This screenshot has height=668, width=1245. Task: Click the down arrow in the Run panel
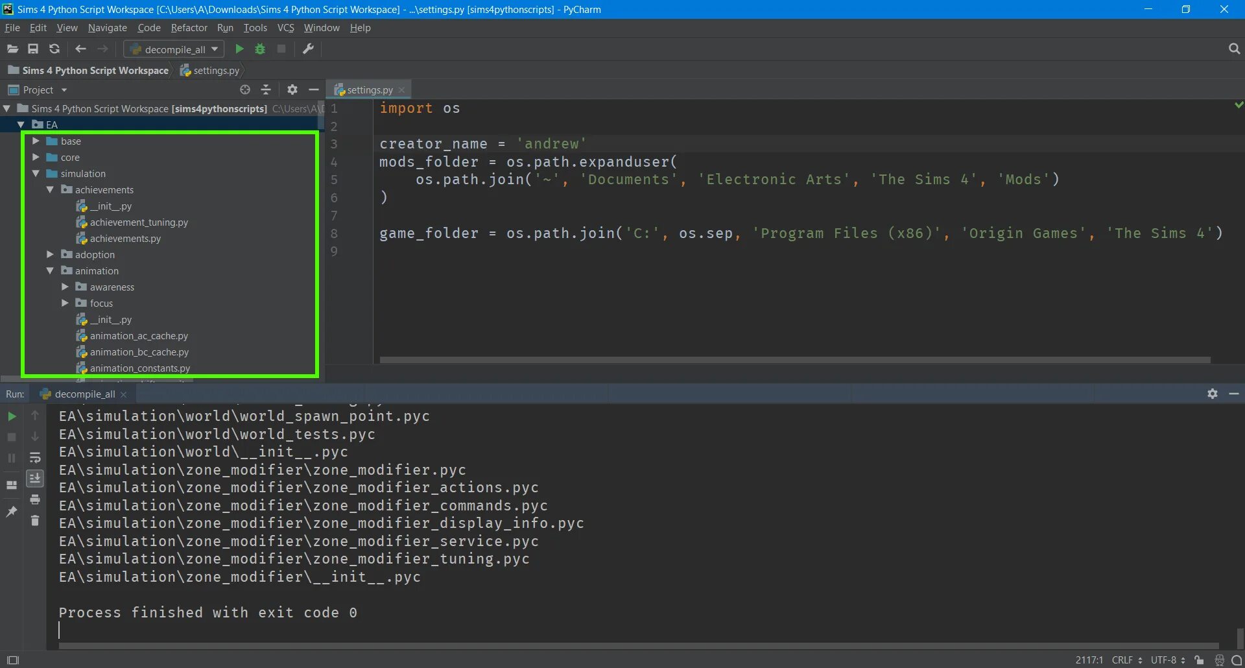[35, 436]
